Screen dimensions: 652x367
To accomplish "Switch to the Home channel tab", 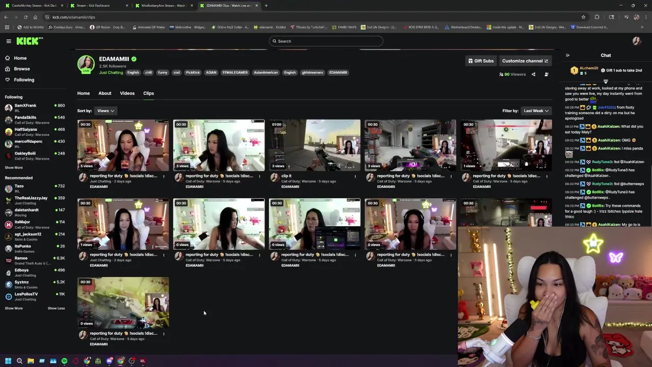I will 84,93.
